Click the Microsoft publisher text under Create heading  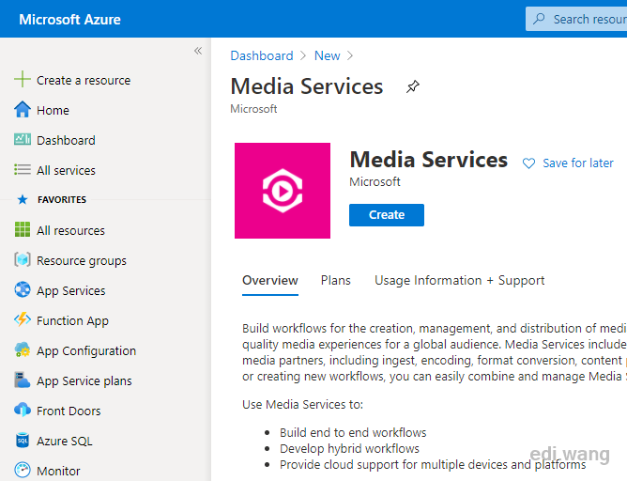tap(375, 181)
